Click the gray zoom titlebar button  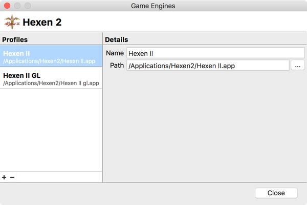[28, 6]
